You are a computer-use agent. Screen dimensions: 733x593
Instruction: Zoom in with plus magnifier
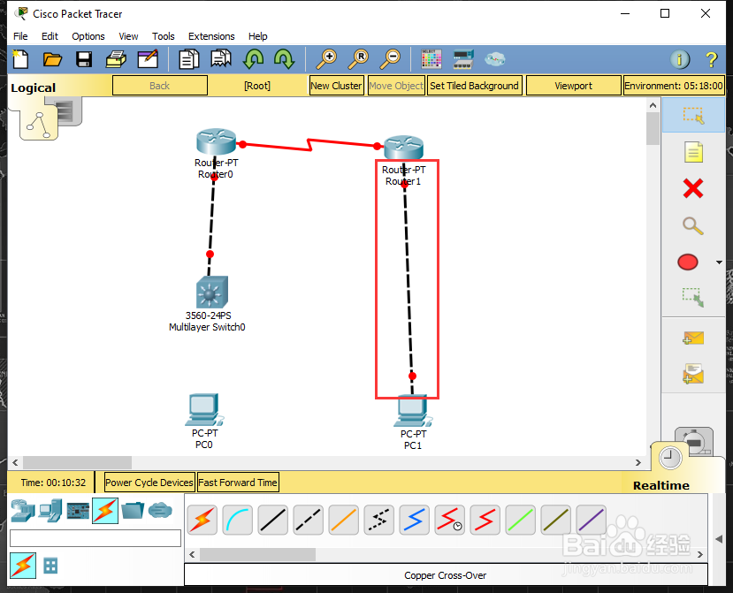click(x=326, y=59)
